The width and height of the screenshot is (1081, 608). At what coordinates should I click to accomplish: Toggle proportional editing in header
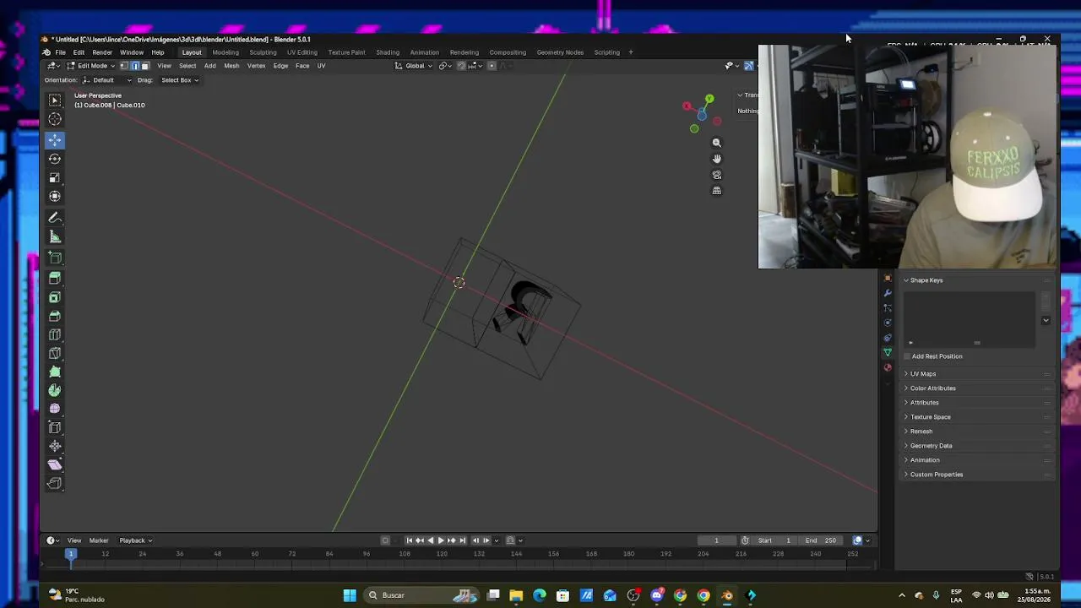tap(492, 66)
